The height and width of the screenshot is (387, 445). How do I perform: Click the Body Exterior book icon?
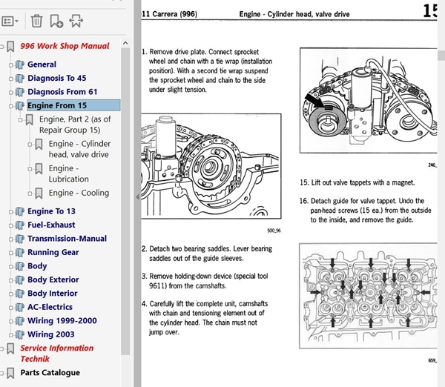click(x=19, y=279)
